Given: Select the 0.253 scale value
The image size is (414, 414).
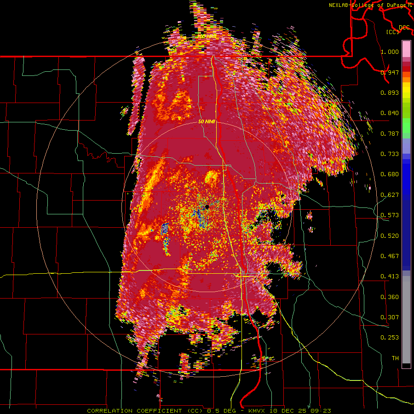Looking at the screenshot, I should coord(390,338).
